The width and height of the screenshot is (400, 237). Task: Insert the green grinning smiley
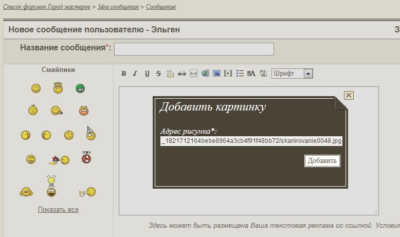pyautogui.click(x=80, y=88)
